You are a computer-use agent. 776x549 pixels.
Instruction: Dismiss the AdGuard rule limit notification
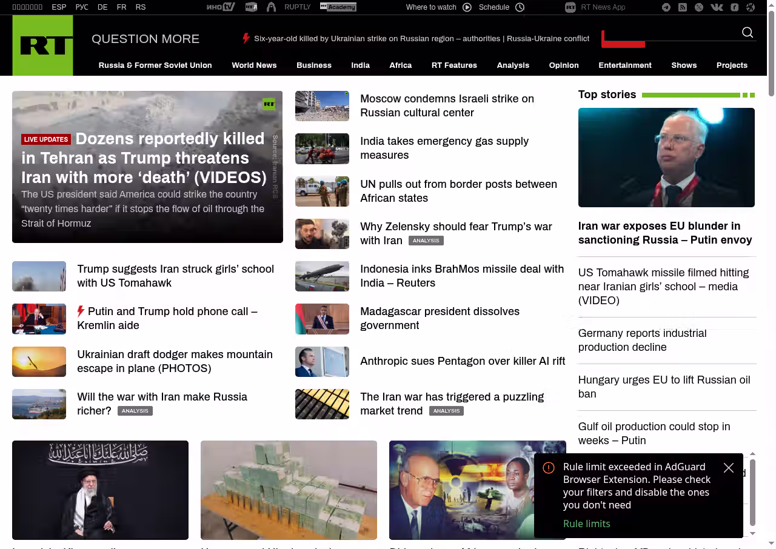pyautogui.click(x=729, y=468)
